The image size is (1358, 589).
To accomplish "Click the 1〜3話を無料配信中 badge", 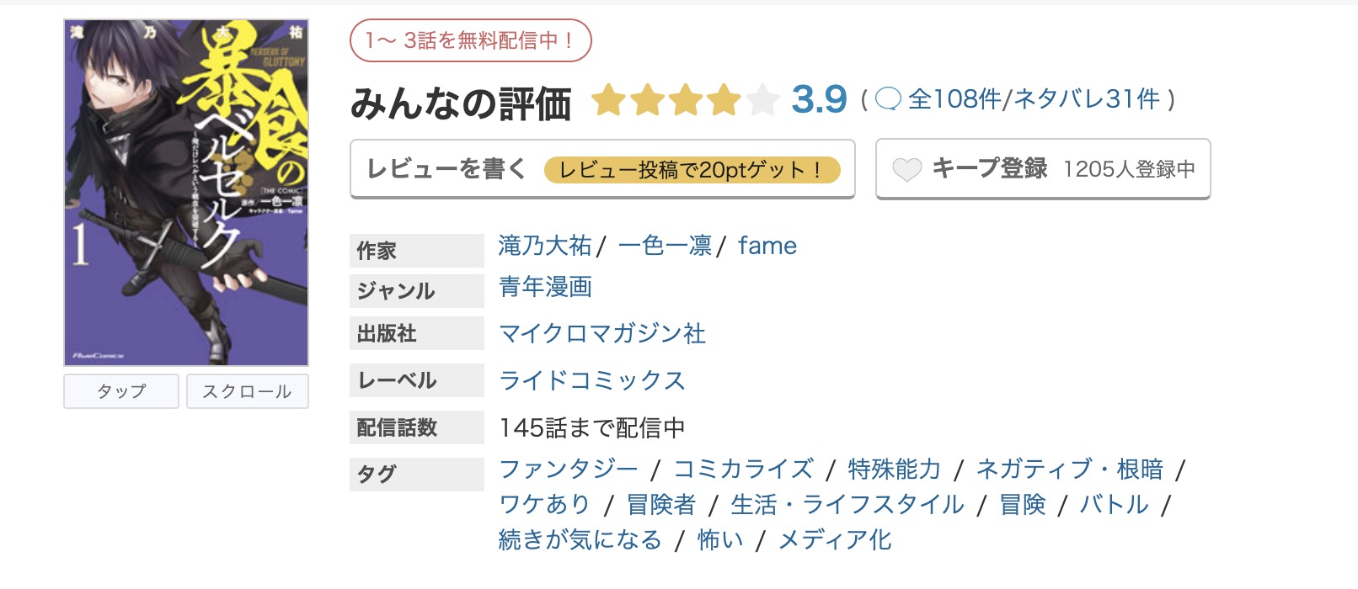I will (472, 39).
